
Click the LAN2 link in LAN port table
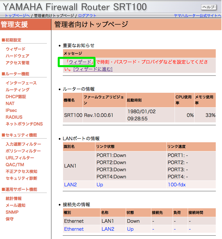pyautogui.click(x=70, y=185)
